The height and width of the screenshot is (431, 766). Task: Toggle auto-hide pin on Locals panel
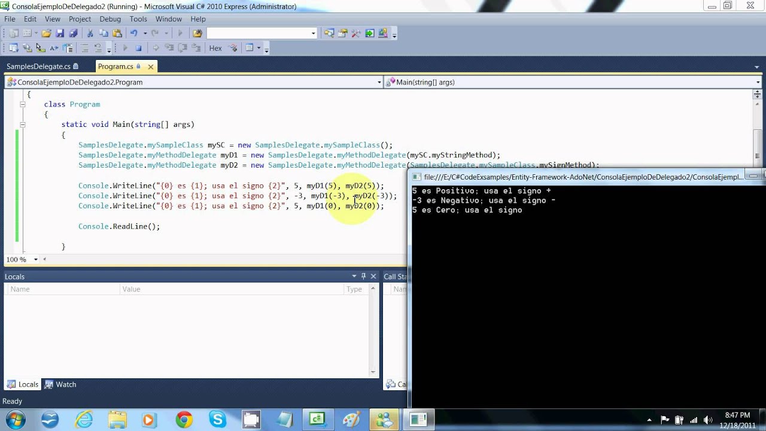pos(363,276)
